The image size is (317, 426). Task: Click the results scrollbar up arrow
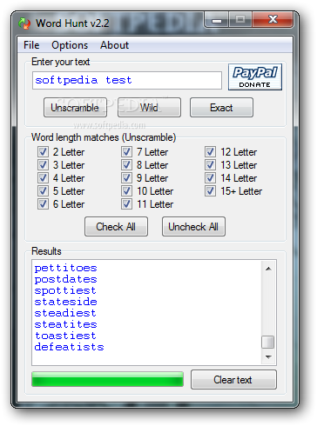268,269
